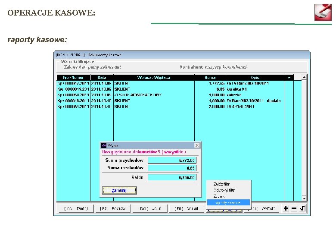The height and width of the screenshot is (233, 336).
Task: Click Suma przychodów field 5,772.65
Action: [172, 160]
